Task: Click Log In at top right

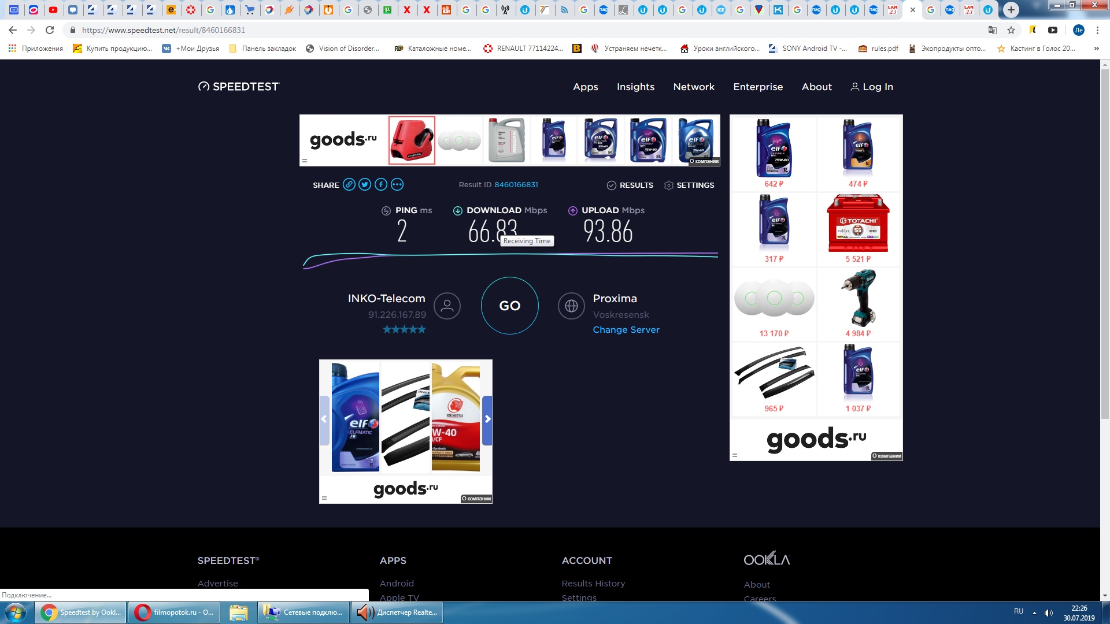Action: [872, 87]
